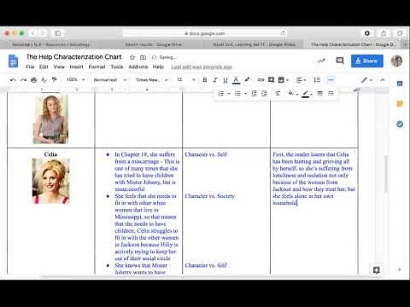Click the Undo arrow in the toolbar
The image size is (410, 307).
pyautogui.click(x=13, y=80)
